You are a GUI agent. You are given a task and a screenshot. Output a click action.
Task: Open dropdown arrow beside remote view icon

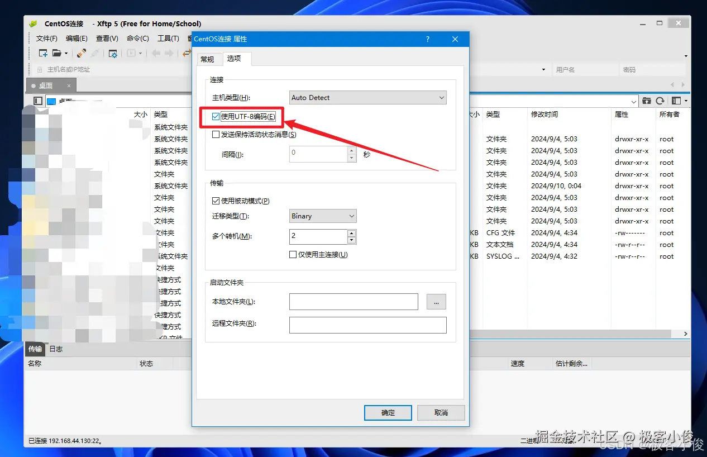tap(685, 101)
